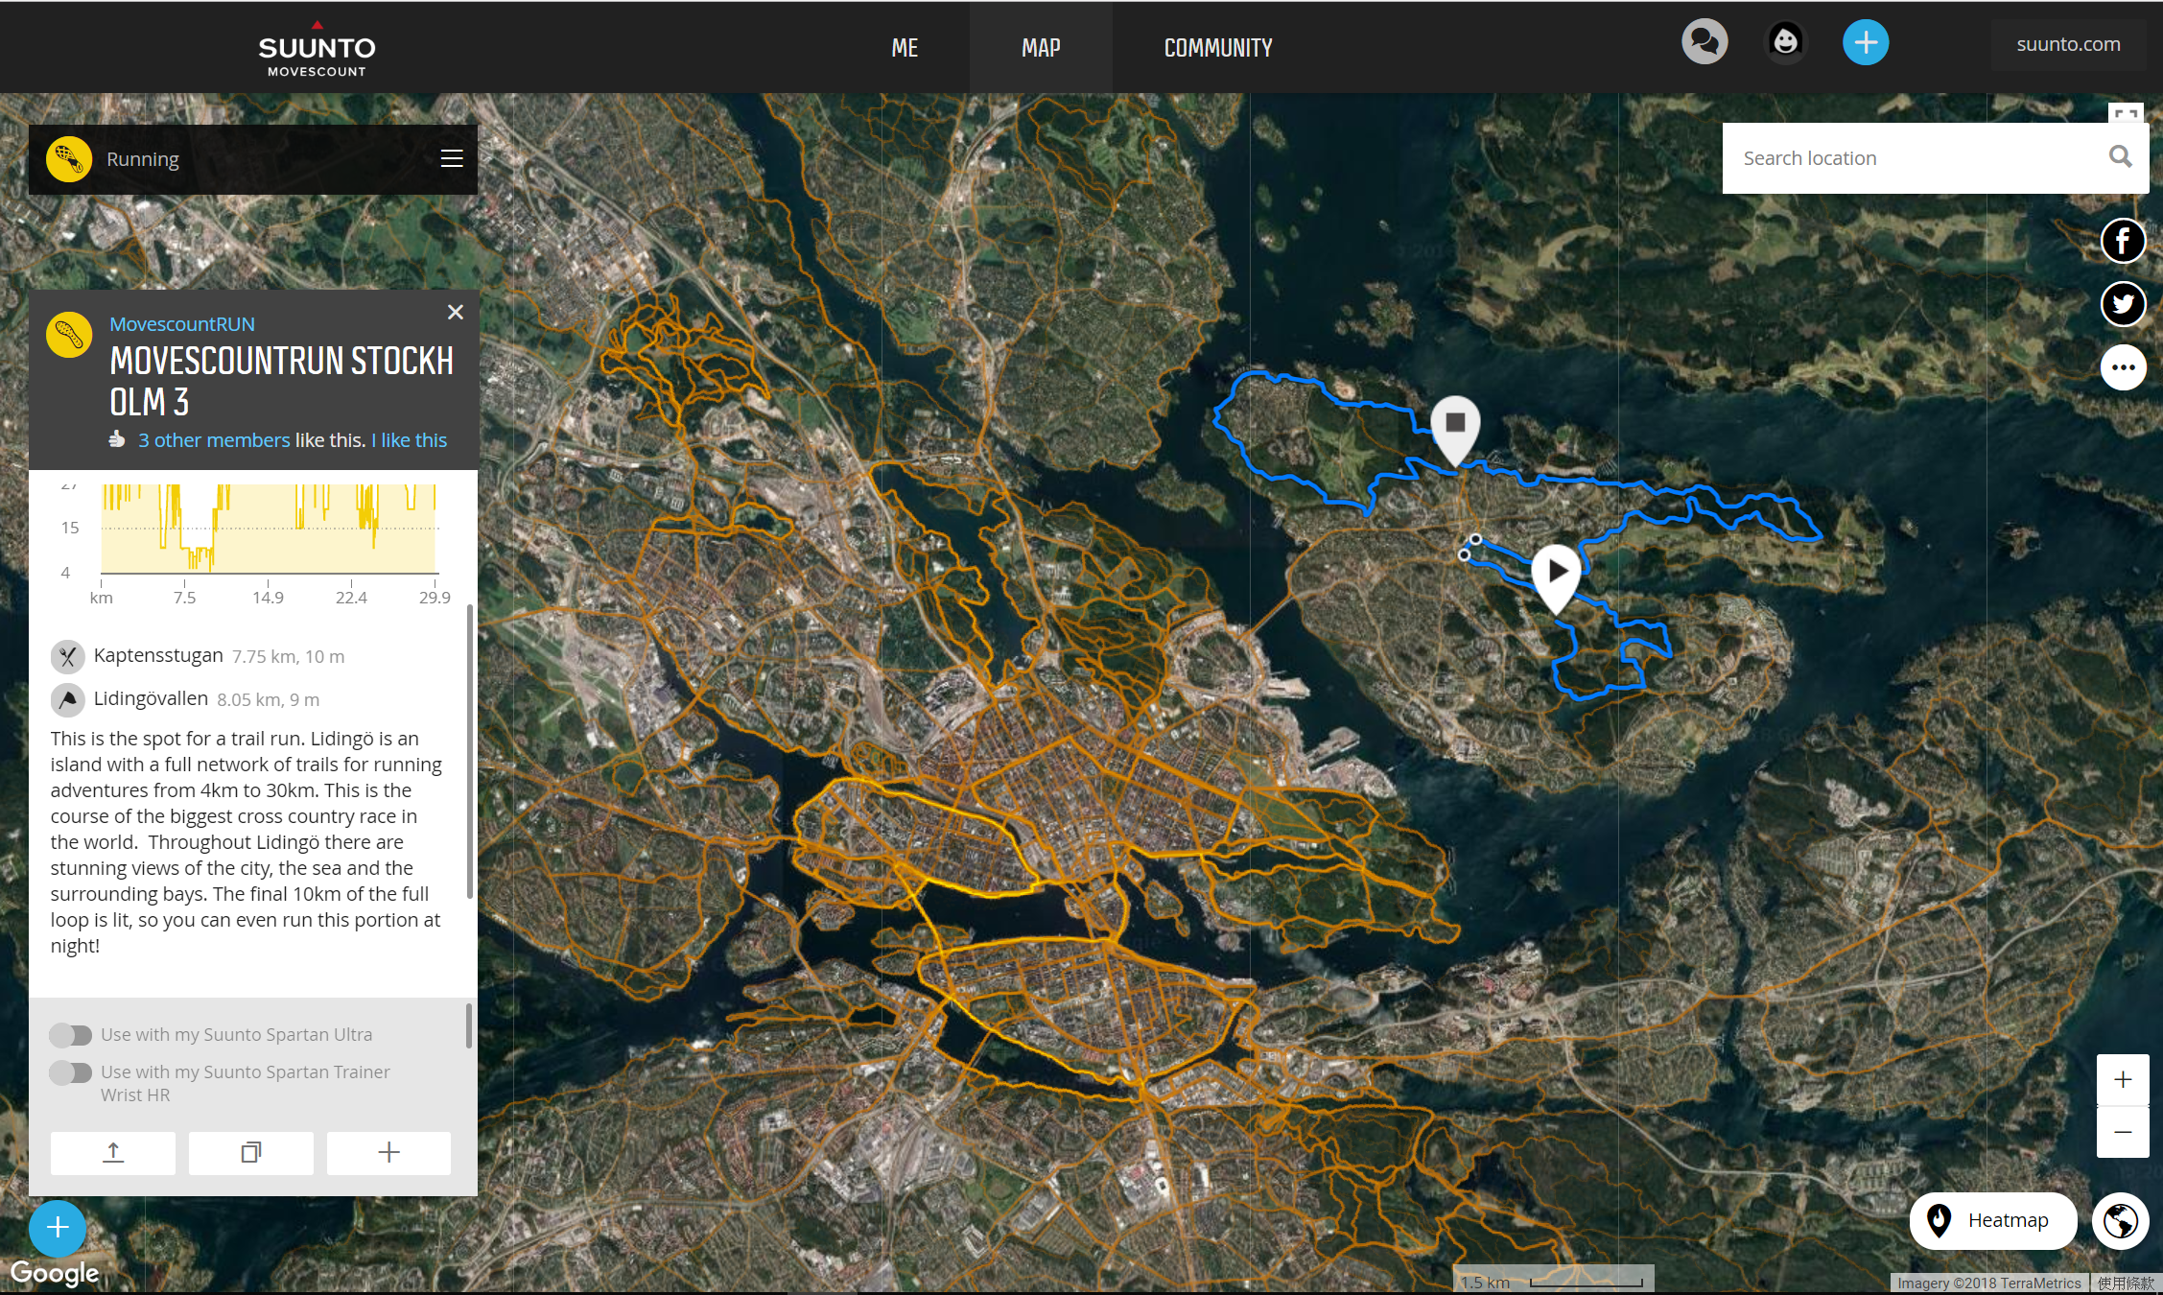The image size is (2163, 1295).
Task: Click the elevation profile chart
Action: tap(270, 528)
